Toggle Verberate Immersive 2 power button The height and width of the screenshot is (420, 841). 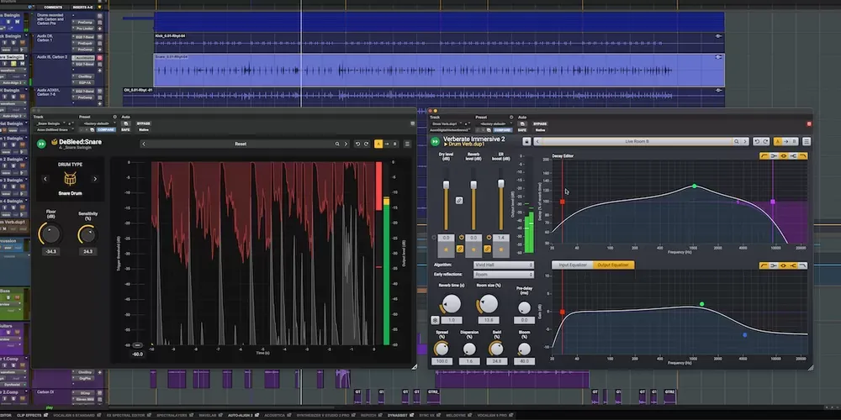[x=436, y=141]
